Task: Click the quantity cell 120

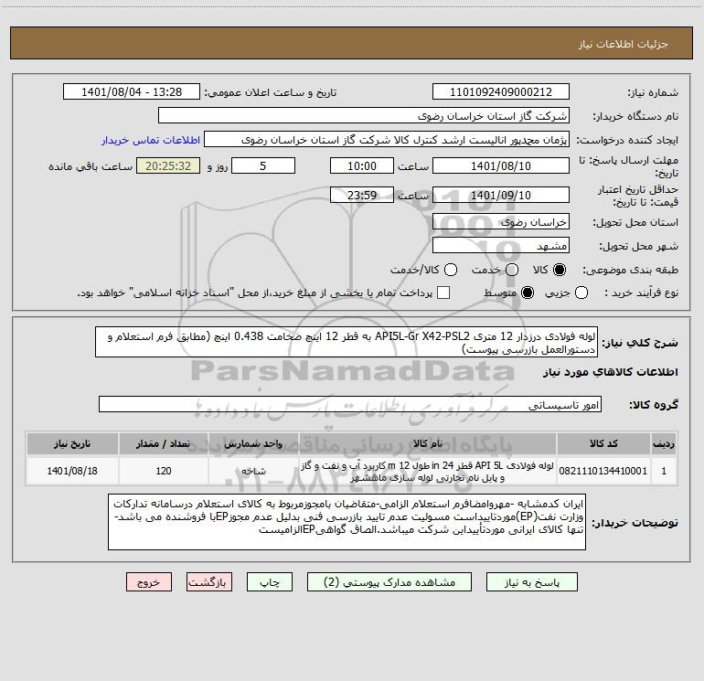Action: pyautogui.click(x=164, y=471)
